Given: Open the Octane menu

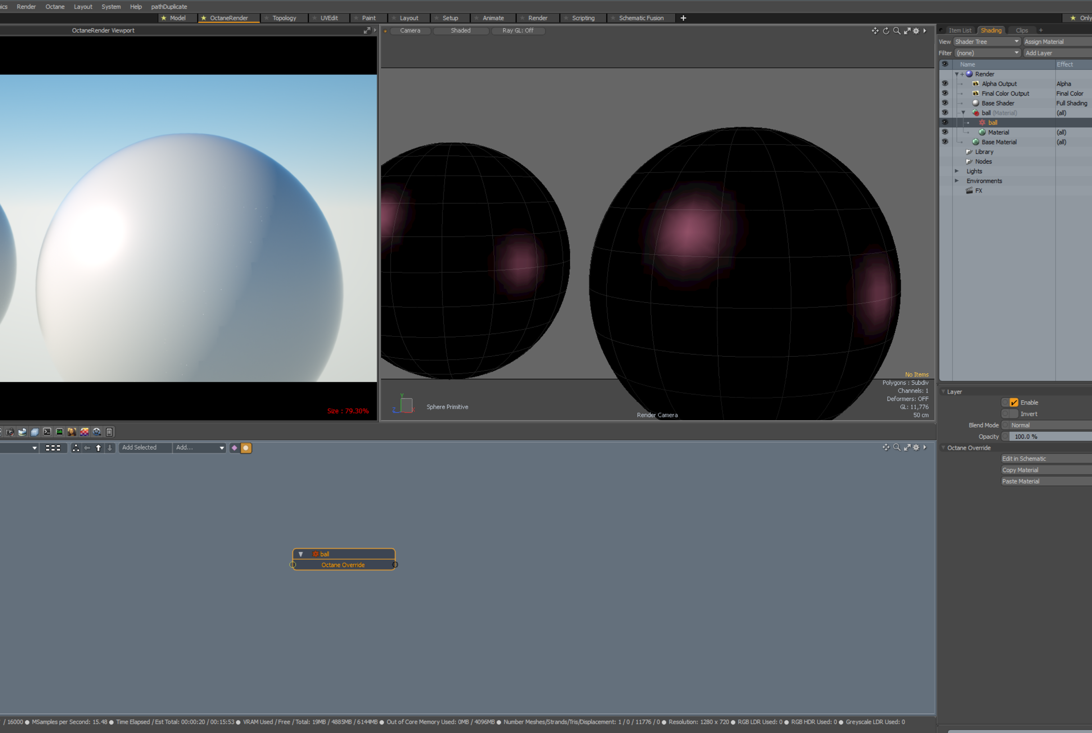Looking at the screenshot, I should [55, 6].
